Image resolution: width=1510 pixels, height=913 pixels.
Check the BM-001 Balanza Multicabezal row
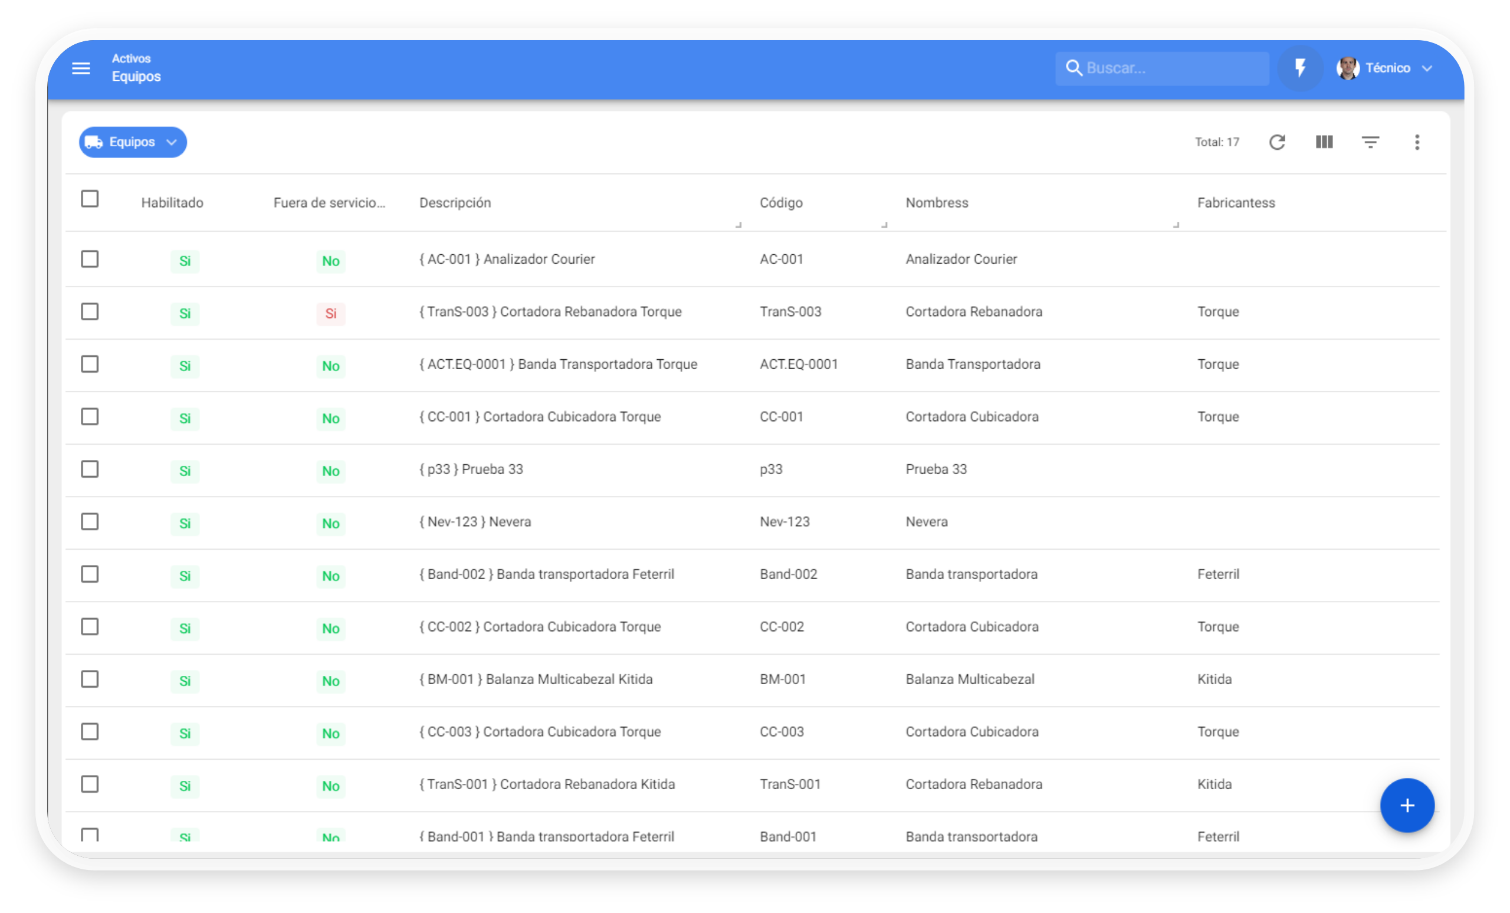[90, 679]
